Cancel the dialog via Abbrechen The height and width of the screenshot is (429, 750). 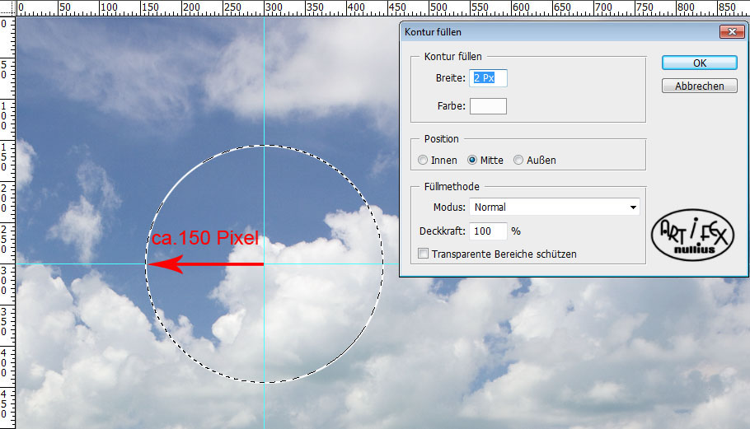(x=699, y=86)
